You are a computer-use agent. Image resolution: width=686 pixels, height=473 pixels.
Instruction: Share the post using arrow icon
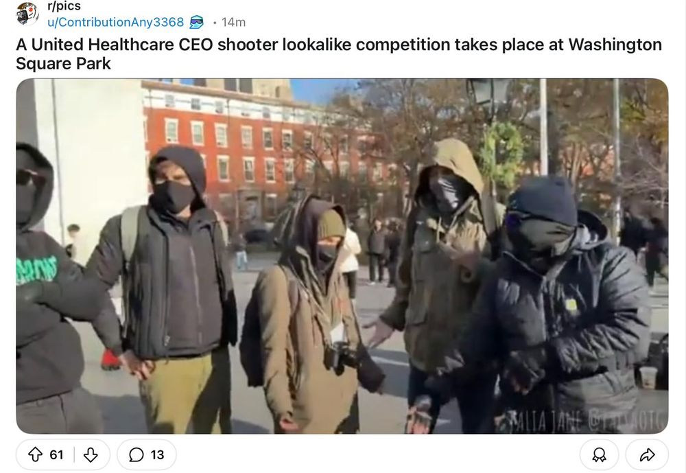pos(647,455)
